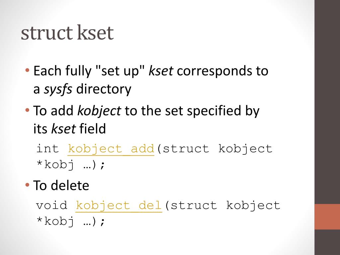The height and width of the screenshot is (255, 340).
Task: Click '(struct kobject' after kobject_add
Action: tap(214, 149)
